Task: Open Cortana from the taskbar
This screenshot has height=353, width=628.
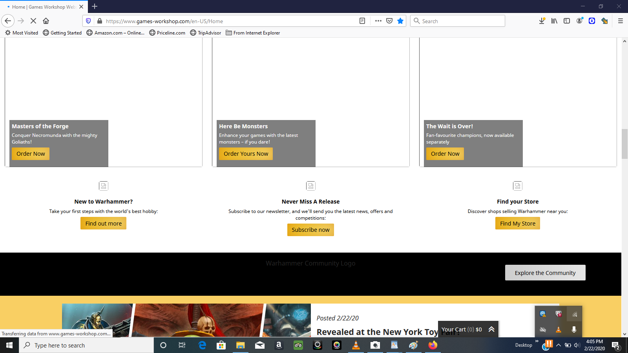Action: 163,345
